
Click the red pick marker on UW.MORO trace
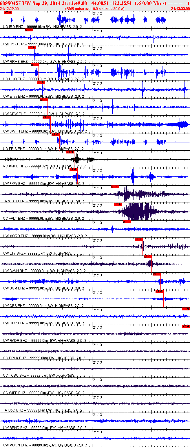127,222
